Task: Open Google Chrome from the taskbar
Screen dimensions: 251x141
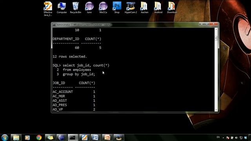Action: [x=39, y=137]
